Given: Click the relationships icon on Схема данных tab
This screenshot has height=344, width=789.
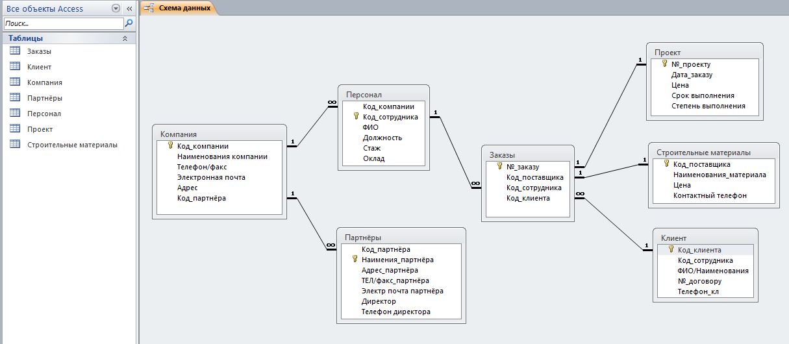Looking at the screenshot, I should click(150, 8).
